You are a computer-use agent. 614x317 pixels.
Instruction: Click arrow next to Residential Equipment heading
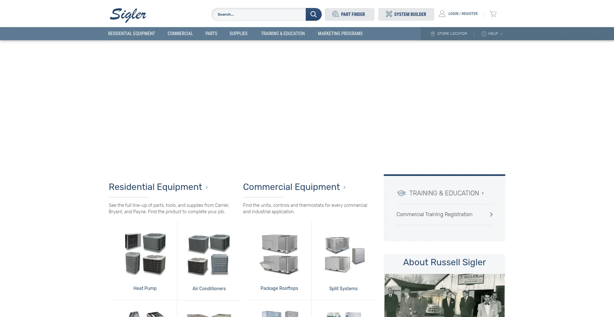(x=207, y=187)
